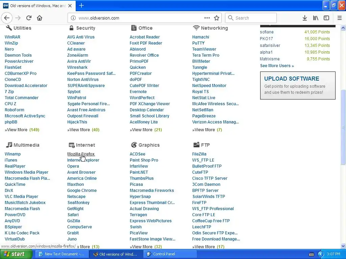Open the CCleaner link
This screenshot has height=259, width=346.
coord(76,43)
